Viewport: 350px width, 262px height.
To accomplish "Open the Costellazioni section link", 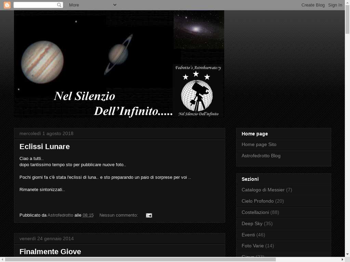I will tap(255, 212).
